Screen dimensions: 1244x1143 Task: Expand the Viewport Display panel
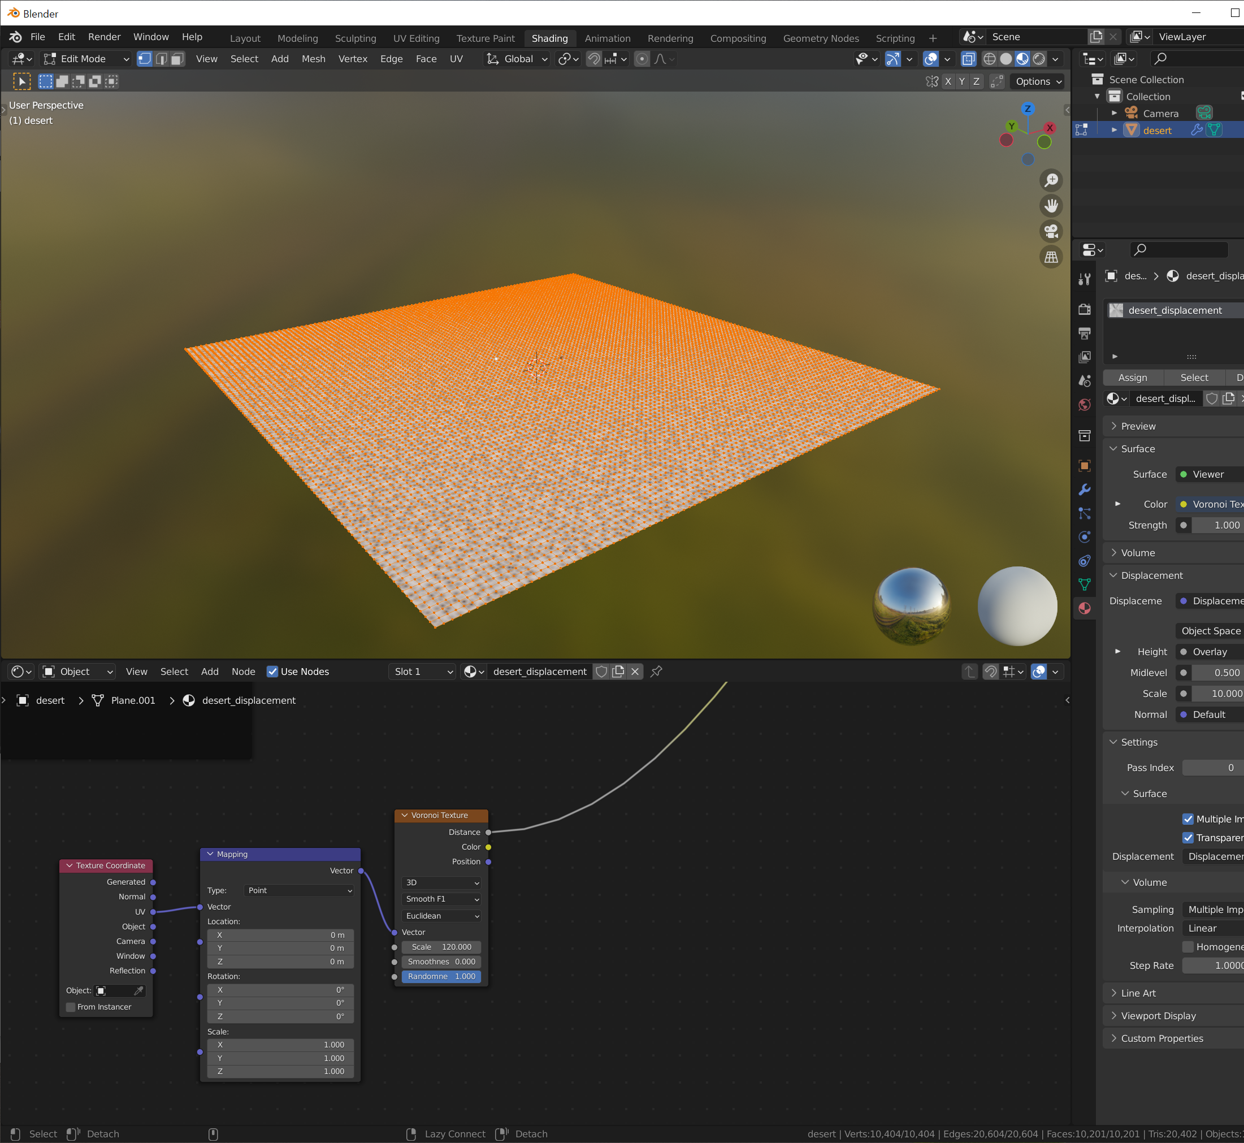(x=1158, y=1016)
